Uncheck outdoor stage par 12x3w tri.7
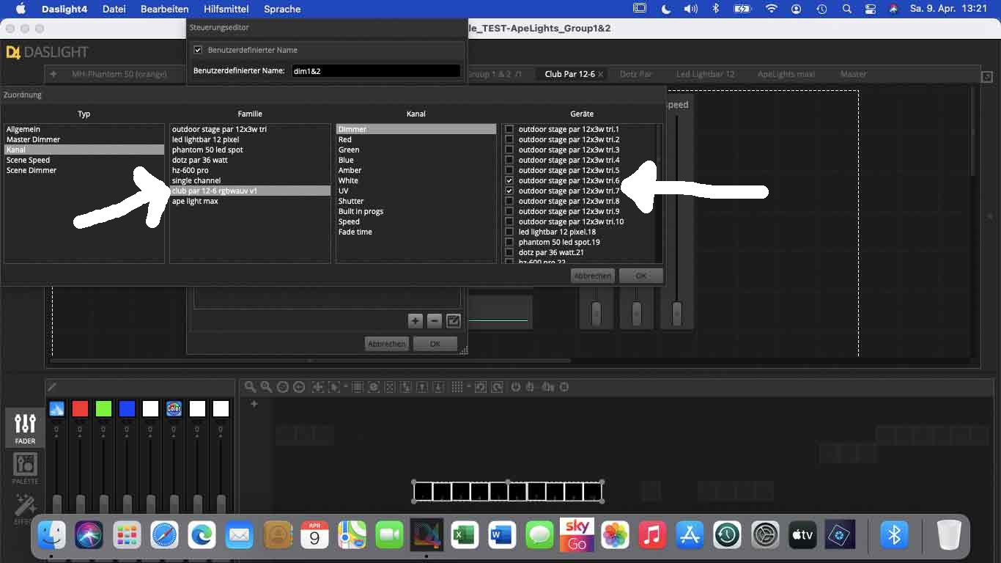Screen dimensions: 1001x563 pos(509,191)
